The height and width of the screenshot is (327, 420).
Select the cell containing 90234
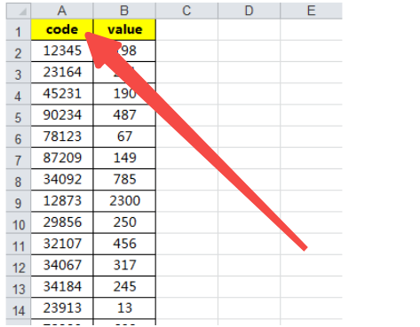(x=62, y=115)
